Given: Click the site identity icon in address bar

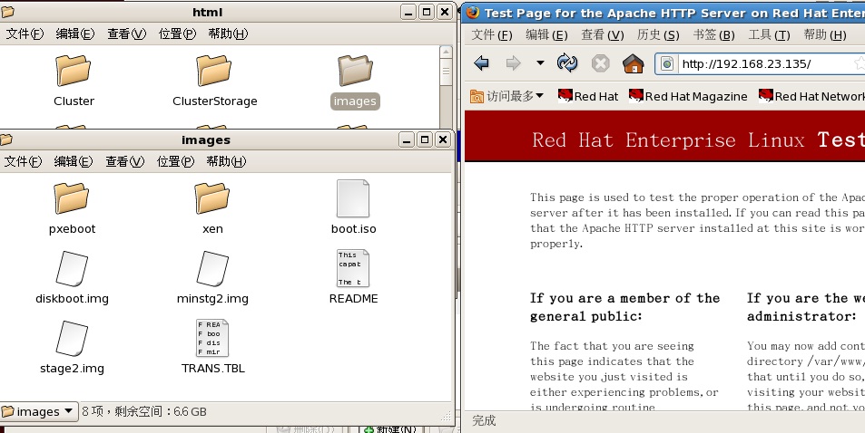Looking at the screenshot, I should coord(667,64).
